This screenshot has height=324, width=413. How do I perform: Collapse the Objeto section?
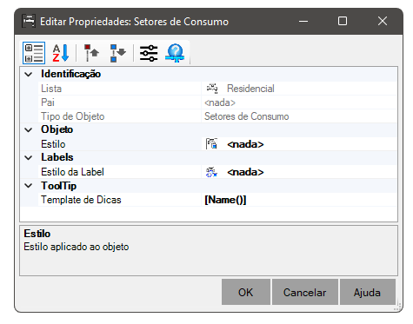[29, 130]
